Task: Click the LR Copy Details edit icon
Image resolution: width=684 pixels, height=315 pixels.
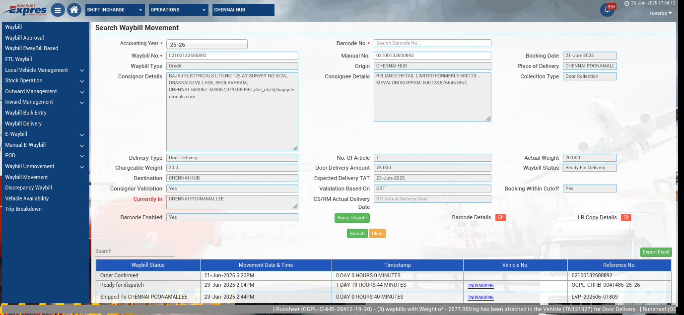Action: 626,217
